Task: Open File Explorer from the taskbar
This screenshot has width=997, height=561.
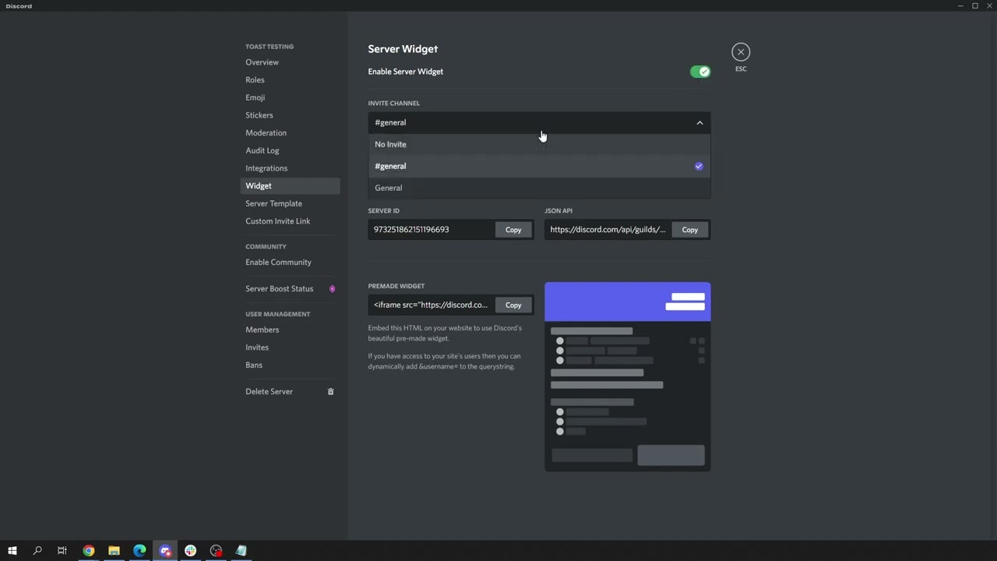Action: [114, 551]
